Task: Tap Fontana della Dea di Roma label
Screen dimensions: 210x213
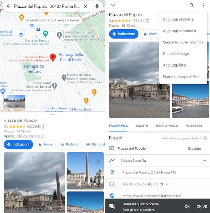Action: click(71, 57)
